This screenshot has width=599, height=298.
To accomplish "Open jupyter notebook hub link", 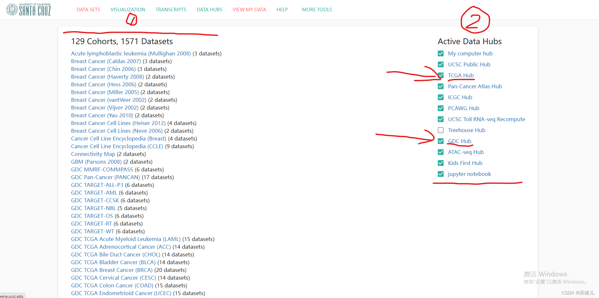I will 469,174.
